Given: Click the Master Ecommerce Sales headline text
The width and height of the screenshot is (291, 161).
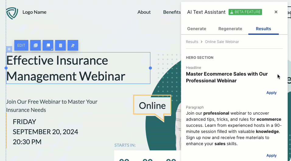Looking at the screenshot, I should 227,77.
